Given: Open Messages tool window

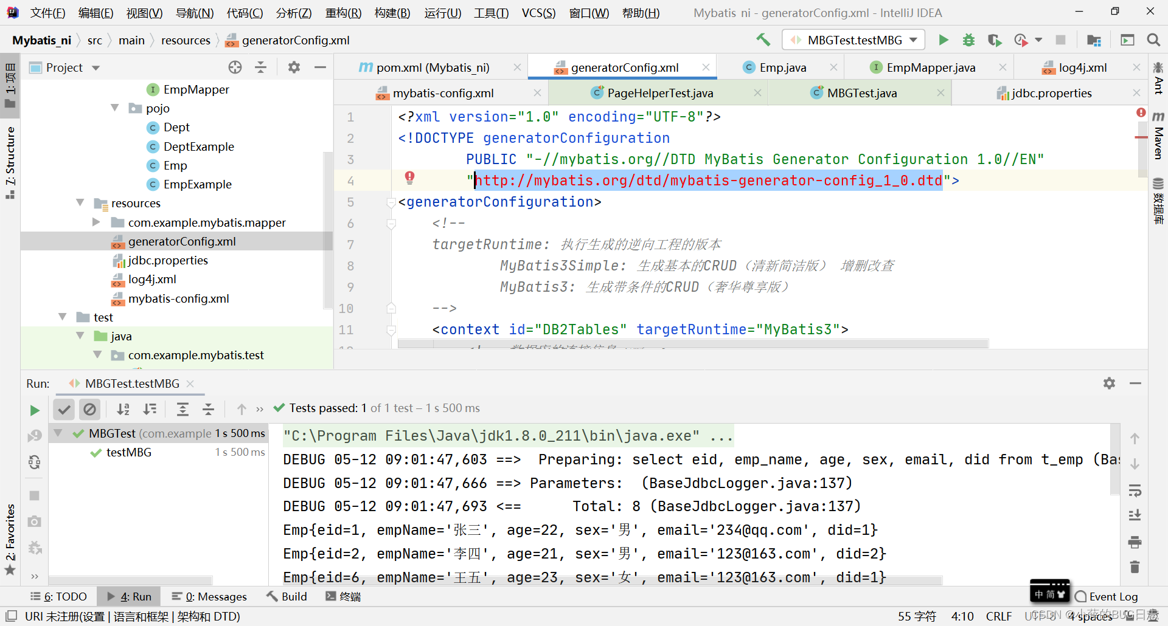Looking at the screenshot, I should 209,596.
